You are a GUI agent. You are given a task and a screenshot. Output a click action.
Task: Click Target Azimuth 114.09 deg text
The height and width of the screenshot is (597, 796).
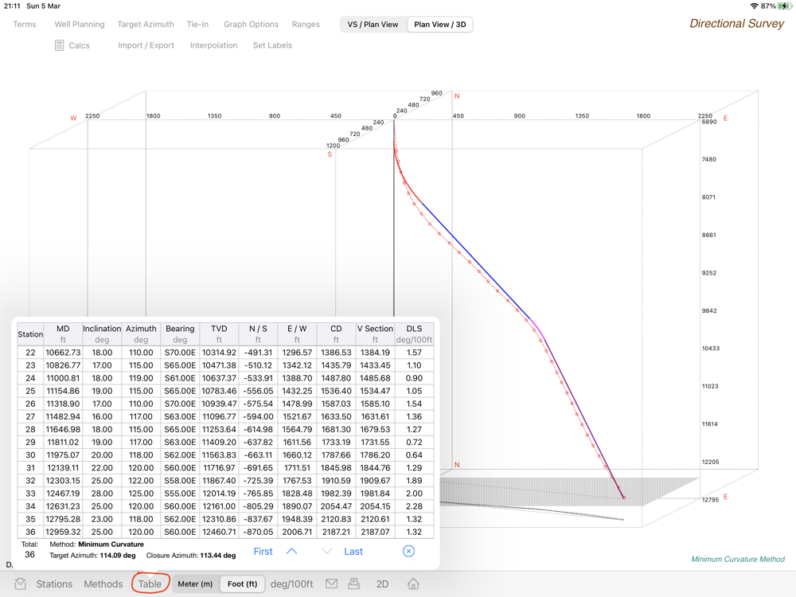pos(92,556)
